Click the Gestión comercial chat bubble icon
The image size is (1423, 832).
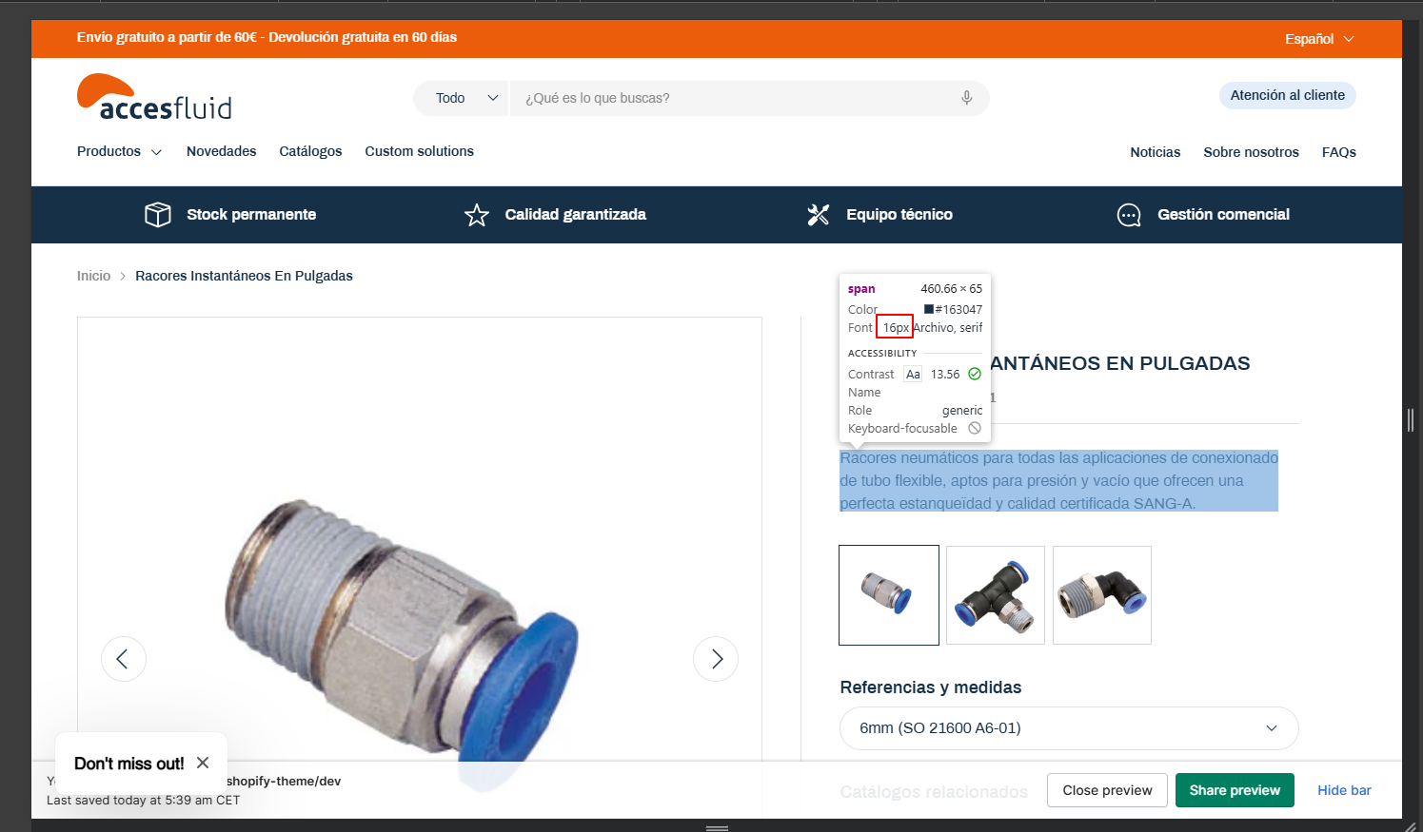pos(1129,215)
